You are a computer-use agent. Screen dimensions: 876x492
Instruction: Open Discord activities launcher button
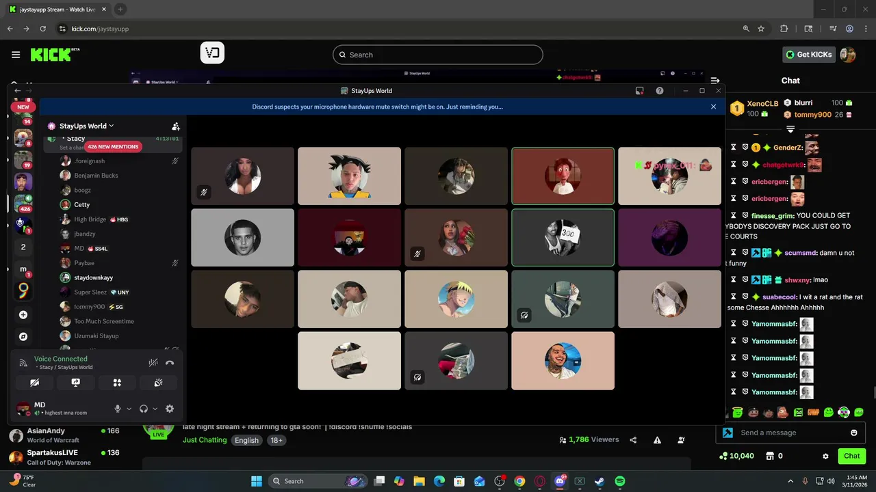pyautogui.click(x=117, y=383)
